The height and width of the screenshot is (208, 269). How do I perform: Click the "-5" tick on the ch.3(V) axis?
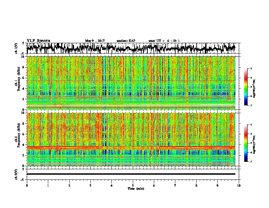point(23,180)
